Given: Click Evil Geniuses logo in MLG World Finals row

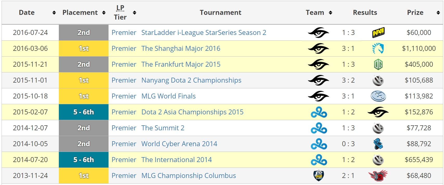Looking at the screenshot, I should coord(378,96).
